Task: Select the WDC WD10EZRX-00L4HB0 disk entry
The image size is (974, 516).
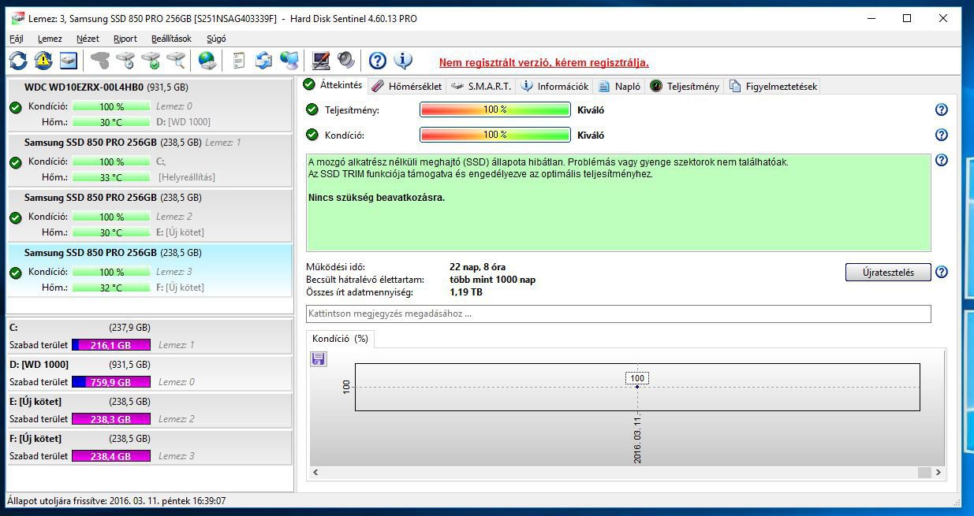Action: (150, 105)
